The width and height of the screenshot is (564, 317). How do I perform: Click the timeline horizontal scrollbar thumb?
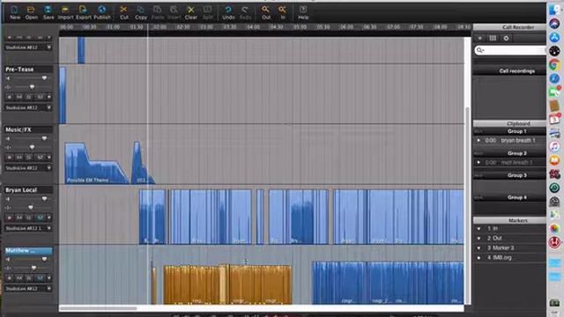coord(98,308)
